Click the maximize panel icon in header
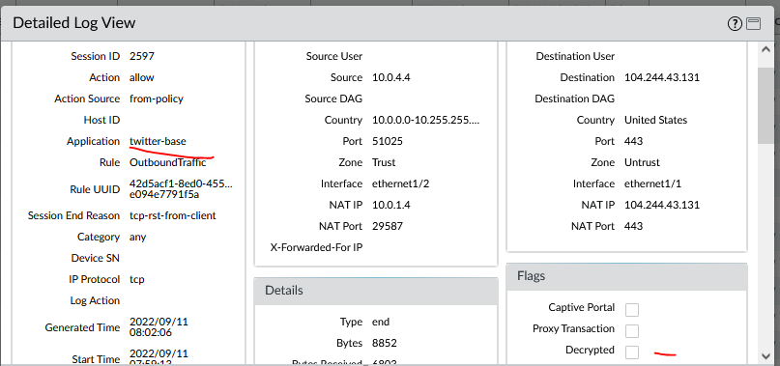Screen dimensions: 780x366 tap(754, 23)
